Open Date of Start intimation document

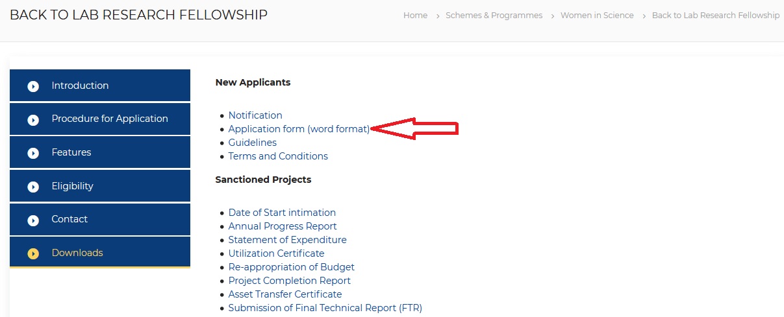[282, 213]
